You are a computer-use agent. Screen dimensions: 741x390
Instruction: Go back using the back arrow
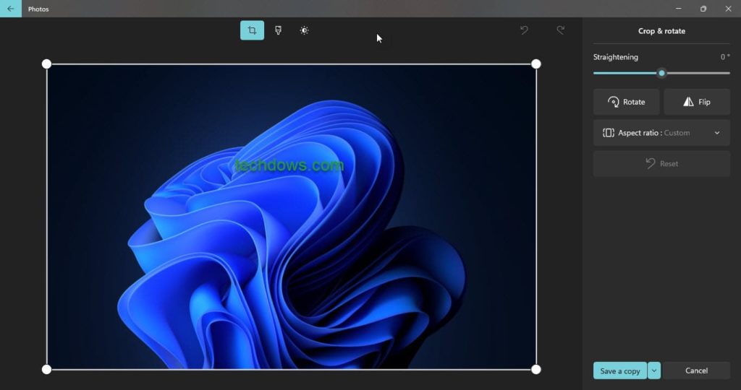point(10,9)
